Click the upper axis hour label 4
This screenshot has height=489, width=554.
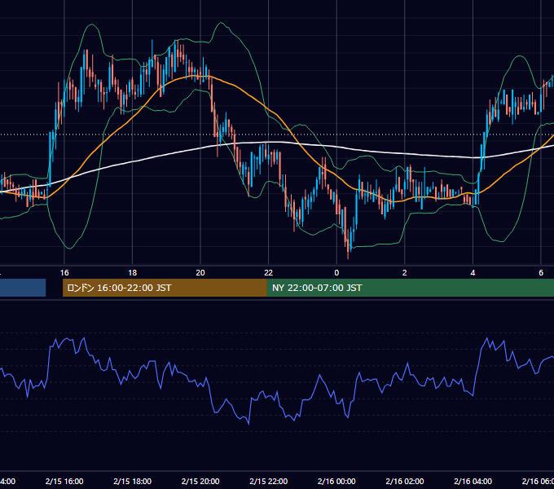point(473,273)
